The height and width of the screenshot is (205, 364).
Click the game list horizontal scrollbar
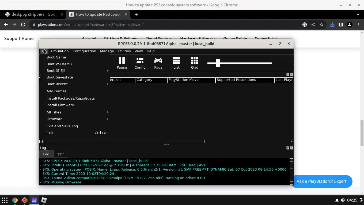[124, 141]
